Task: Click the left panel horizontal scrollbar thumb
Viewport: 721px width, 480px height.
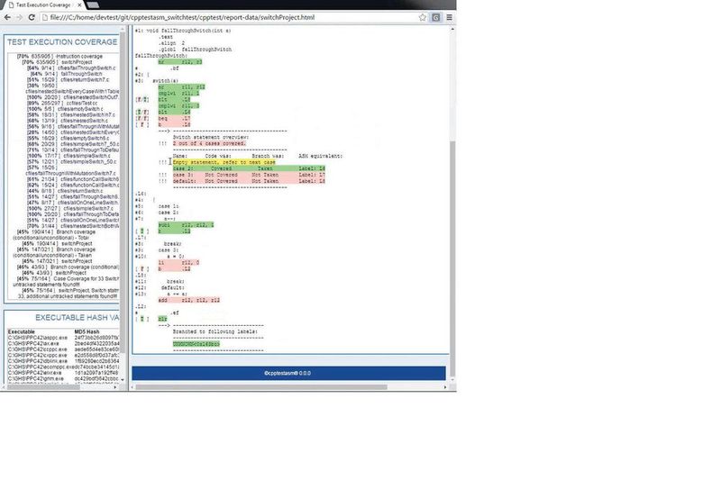Action: point(43,386)
